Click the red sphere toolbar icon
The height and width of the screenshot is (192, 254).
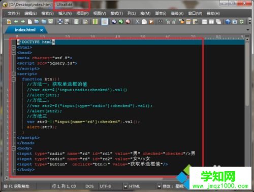pos(128,22)
